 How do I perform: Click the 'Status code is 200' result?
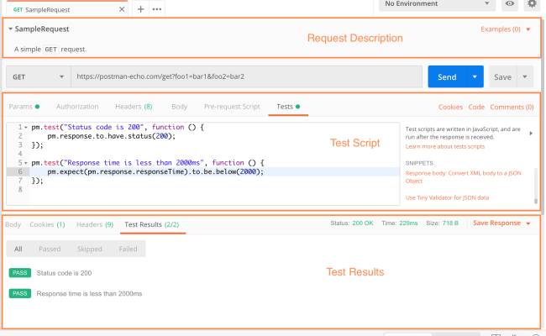click(64, 273)
